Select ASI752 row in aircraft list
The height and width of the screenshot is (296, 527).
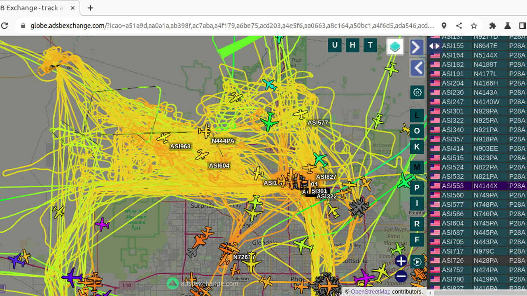tap(478, 270)
